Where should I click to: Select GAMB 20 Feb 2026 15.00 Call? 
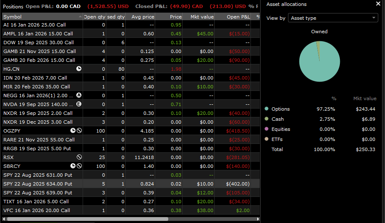[39, 60]
